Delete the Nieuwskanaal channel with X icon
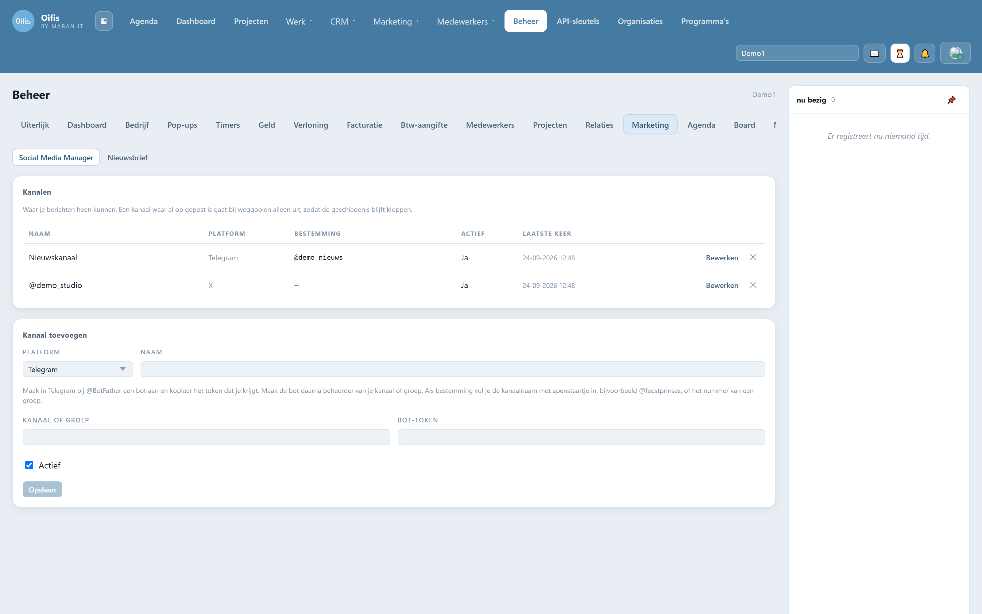 (753, 258)
